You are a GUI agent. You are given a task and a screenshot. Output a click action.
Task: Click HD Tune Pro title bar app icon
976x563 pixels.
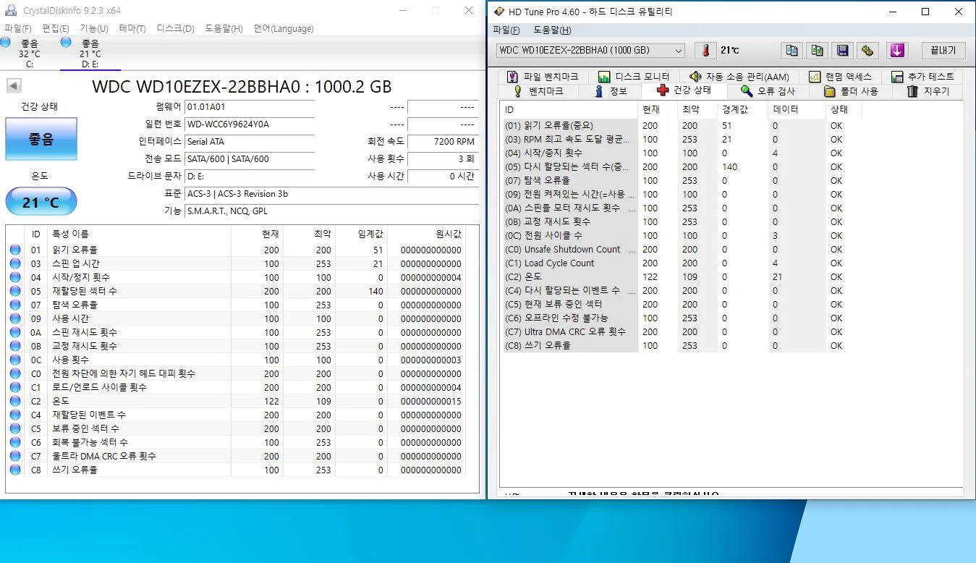501,12
